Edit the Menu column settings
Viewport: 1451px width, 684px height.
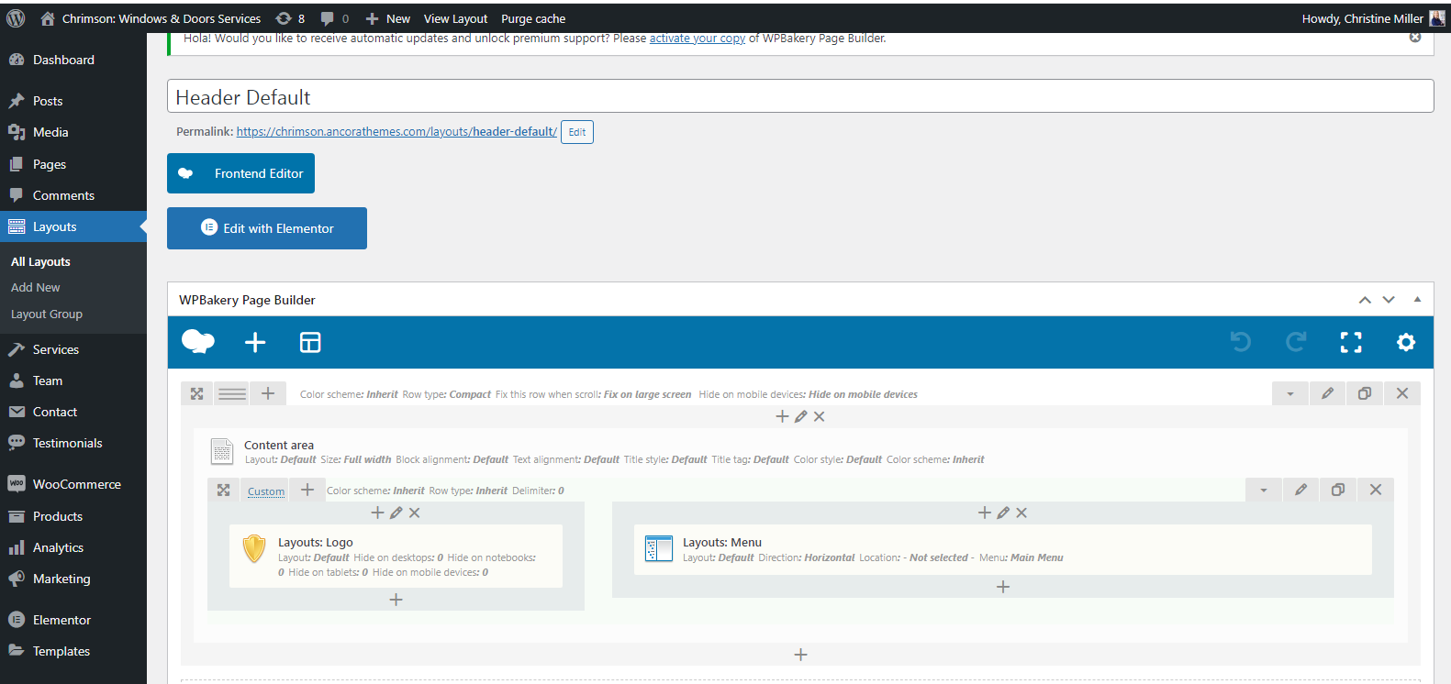pyautogui.click(x=1003, y=513)
